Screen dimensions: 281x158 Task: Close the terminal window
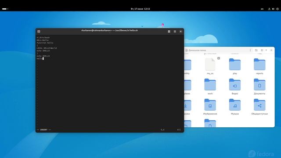(180, 31)
